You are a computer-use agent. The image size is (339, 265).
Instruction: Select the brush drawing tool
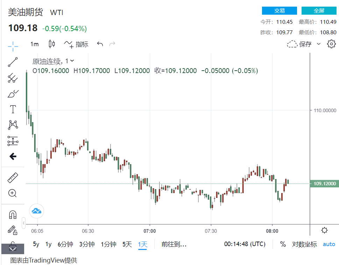tap(13, 94)
